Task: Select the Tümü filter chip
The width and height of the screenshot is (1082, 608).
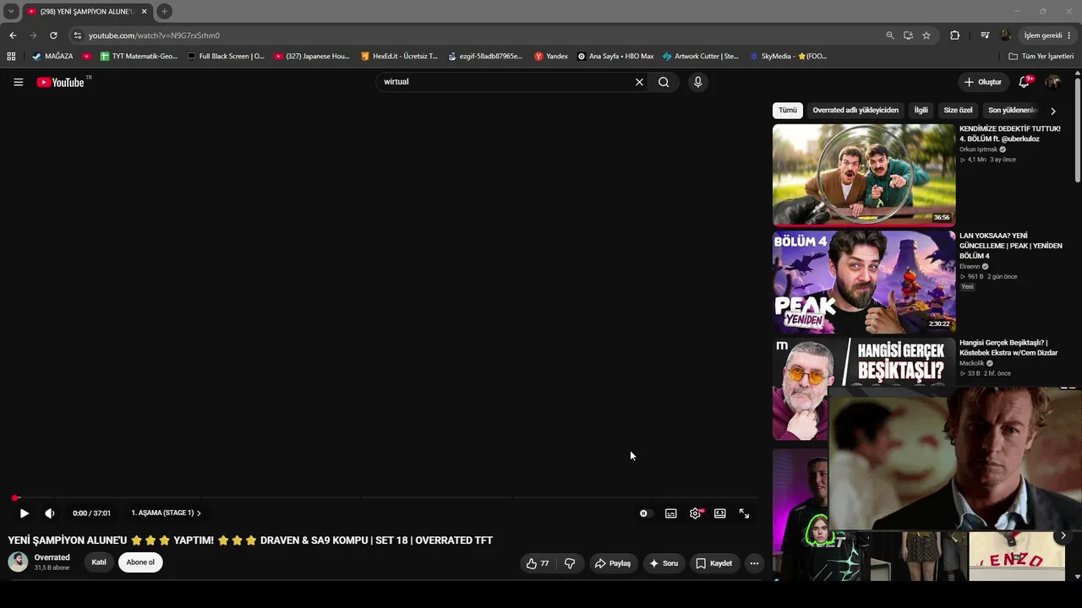Action: (x=788, y=111)
